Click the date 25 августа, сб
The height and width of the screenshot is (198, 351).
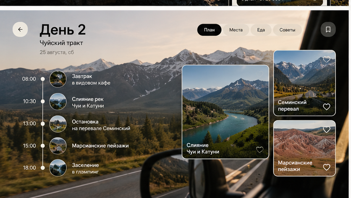(x=57, y=52)
